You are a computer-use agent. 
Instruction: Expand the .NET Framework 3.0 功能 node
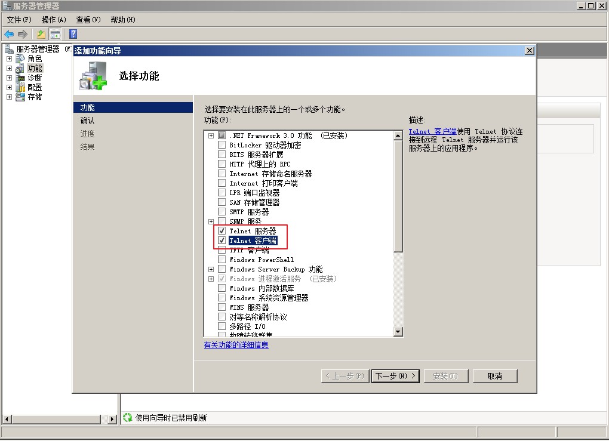(211, 135)
